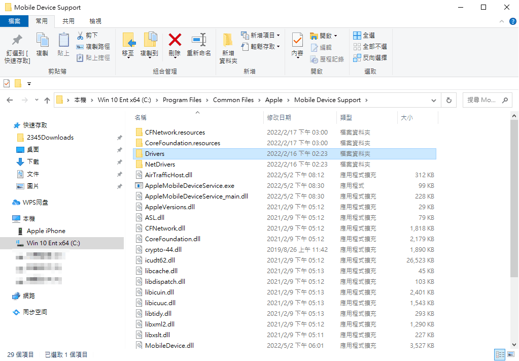The width and height of the screenshot is (519, 361).
Task: Switch to the 檢視 ribbon tab
Action: 95,21
